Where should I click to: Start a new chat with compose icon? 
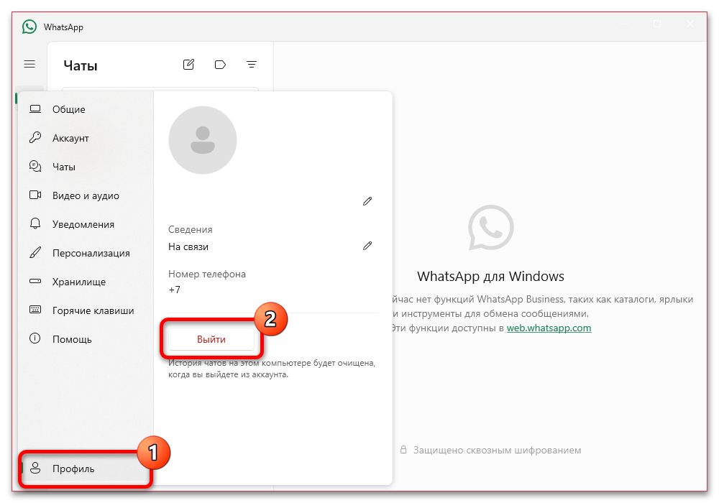pos(188,65)
